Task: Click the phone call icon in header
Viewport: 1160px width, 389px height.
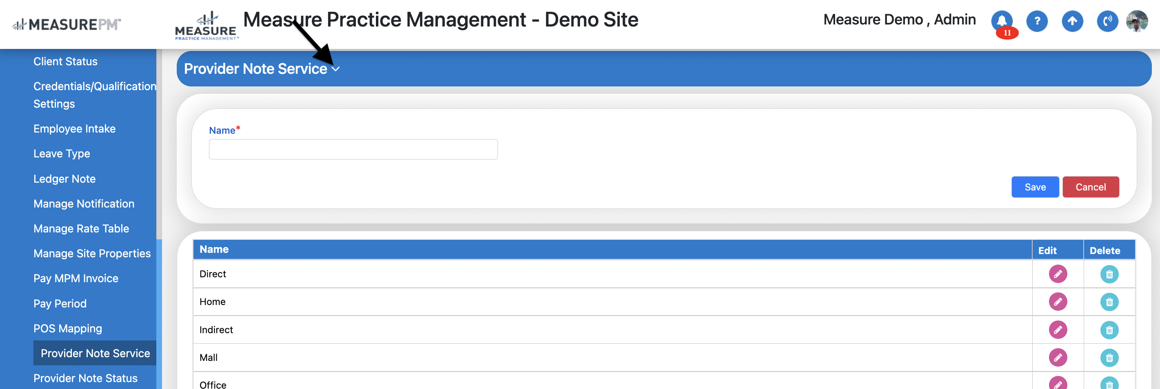Action: (x=1107, y=21)
